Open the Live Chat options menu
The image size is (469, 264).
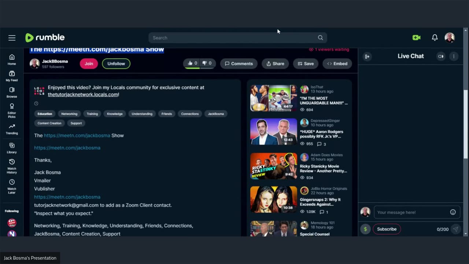454,56
